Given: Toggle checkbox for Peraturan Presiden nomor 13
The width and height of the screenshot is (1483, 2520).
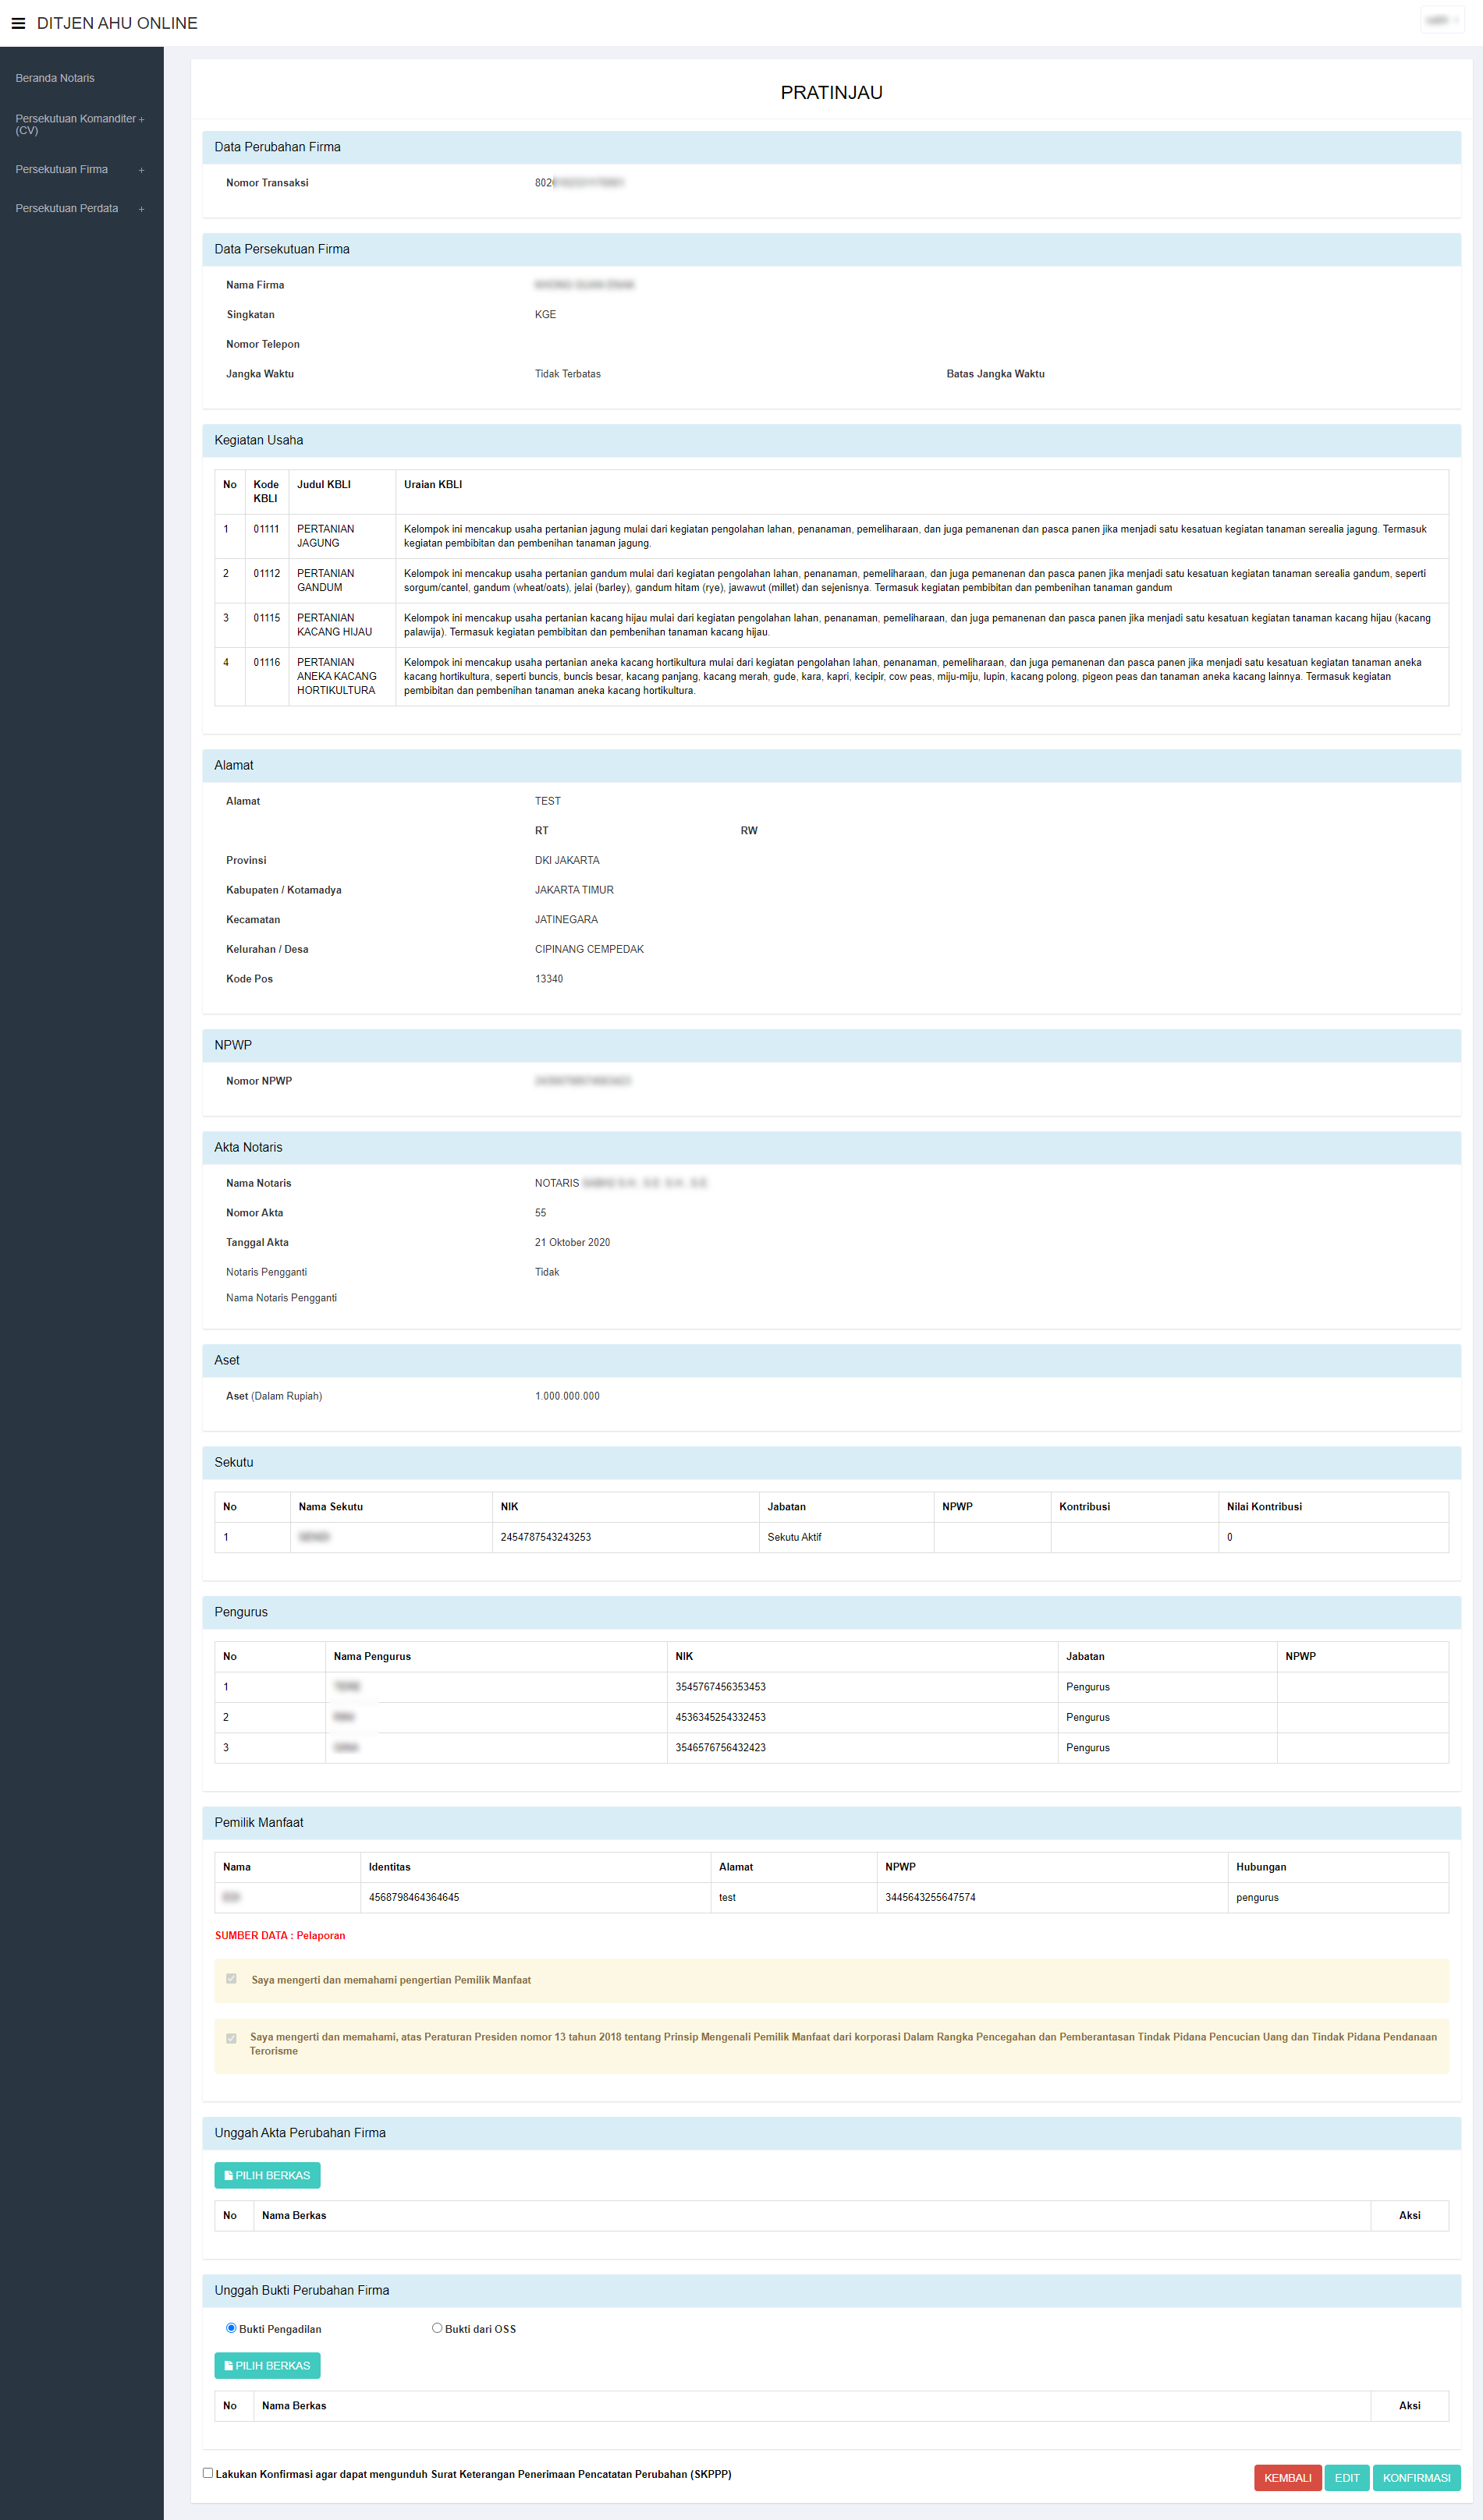Looking at the screenshot, I should point(231,2038).
